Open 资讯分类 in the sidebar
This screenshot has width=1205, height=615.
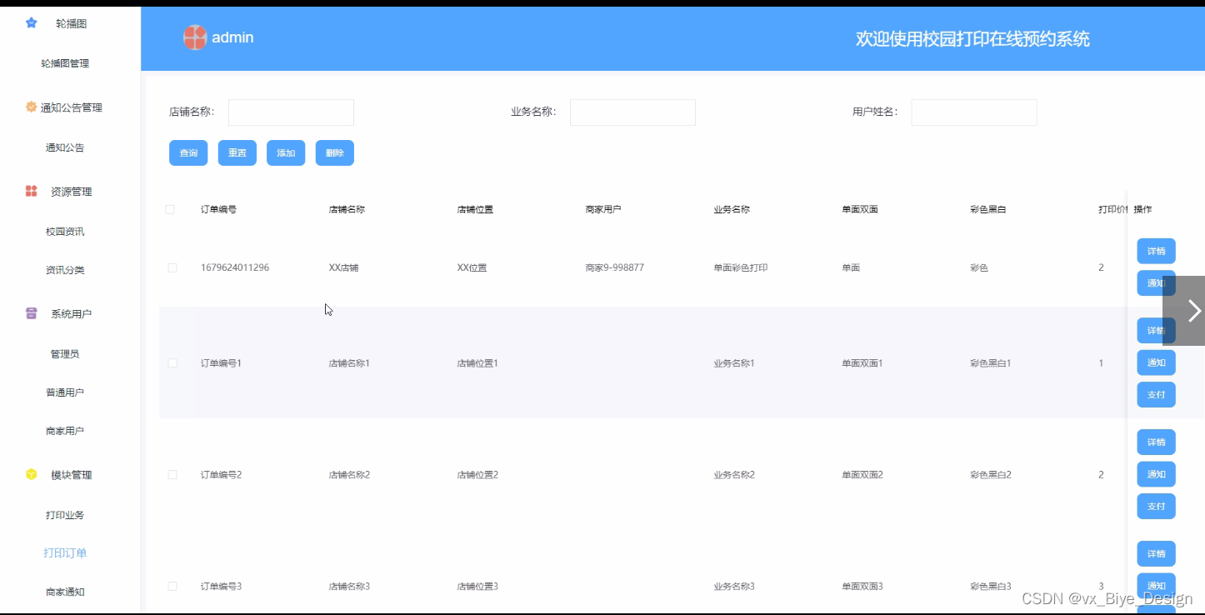pos(65,270)
